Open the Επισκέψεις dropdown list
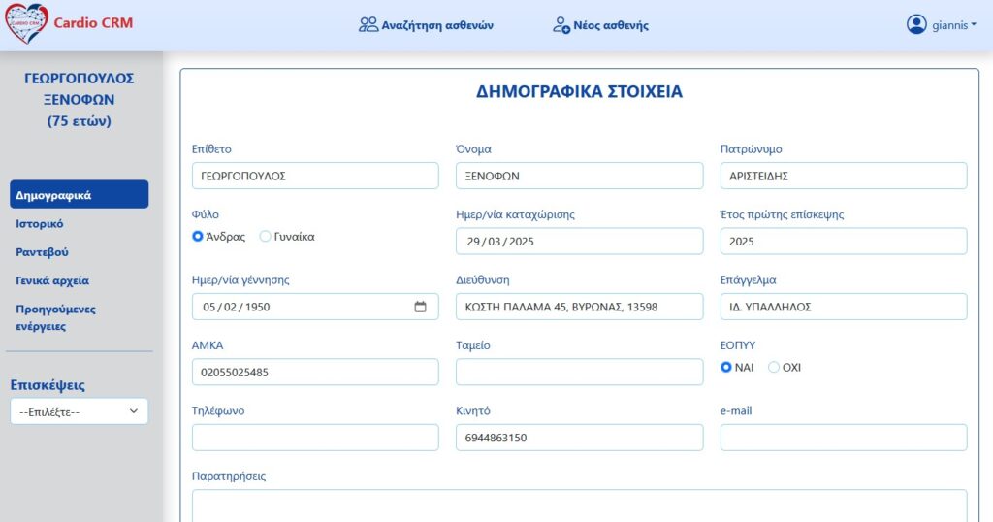The width and height of the screenshot is (993, 522). (79, 411)
